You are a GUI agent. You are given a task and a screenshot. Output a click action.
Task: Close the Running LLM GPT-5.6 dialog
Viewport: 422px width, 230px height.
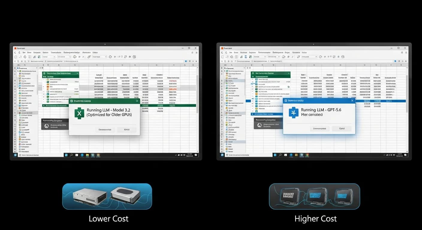tap(352, 101)
